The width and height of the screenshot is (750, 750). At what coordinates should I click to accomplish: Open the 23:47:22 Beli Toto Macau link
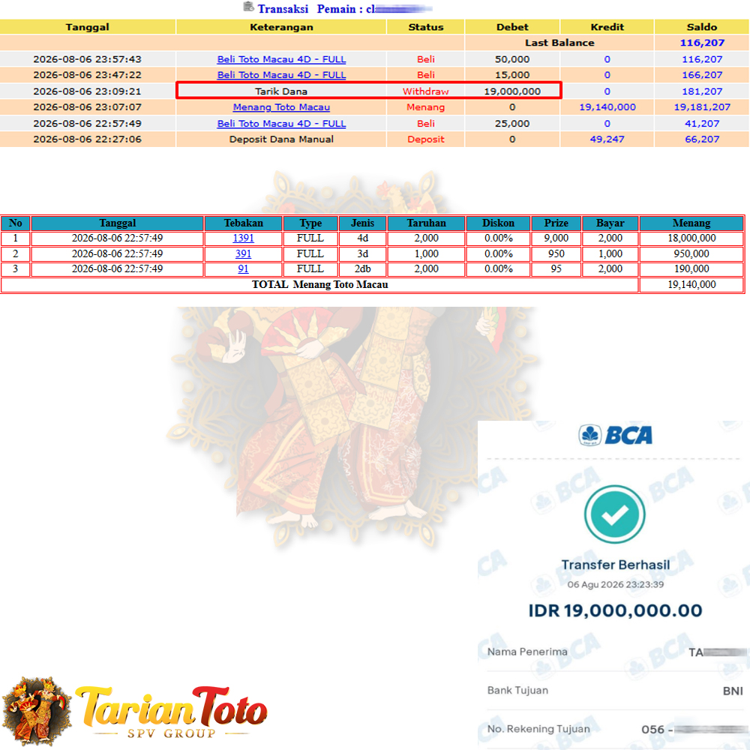[x=281, y=75]
